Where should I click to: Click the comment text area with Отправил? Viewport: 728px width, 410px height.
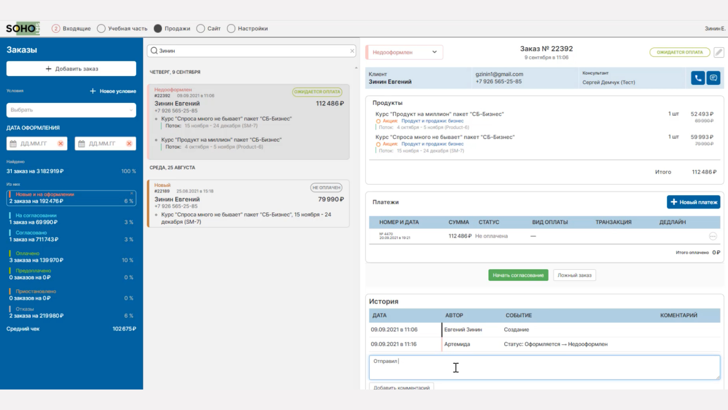coord(544,368)
